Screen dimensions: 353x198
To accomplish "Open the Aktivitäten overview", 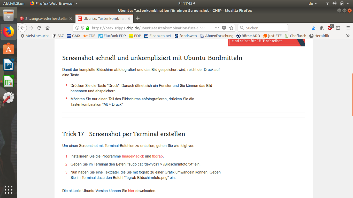I will tap(14, 3).
